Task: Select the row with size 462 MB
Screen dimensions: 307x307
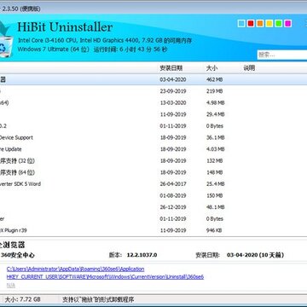Action: [153, 80]
